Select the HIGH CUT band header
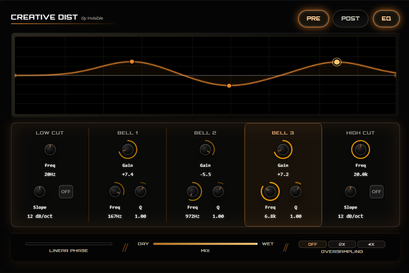 pos(361,133)
